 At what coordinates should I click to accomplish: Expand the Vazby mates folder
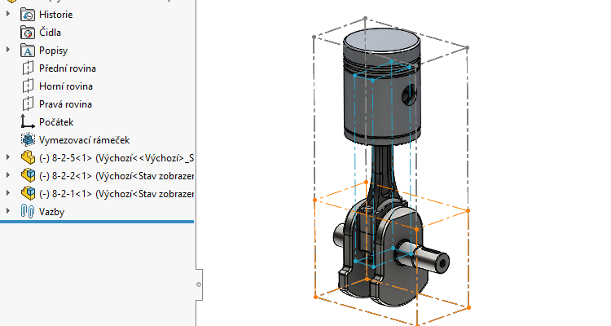pos(8,211)
